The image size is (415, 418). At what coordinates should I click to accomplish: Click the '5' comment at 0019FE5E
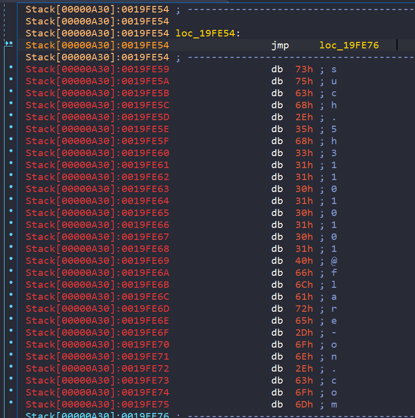pyautogui.click(x=334, y=129)
